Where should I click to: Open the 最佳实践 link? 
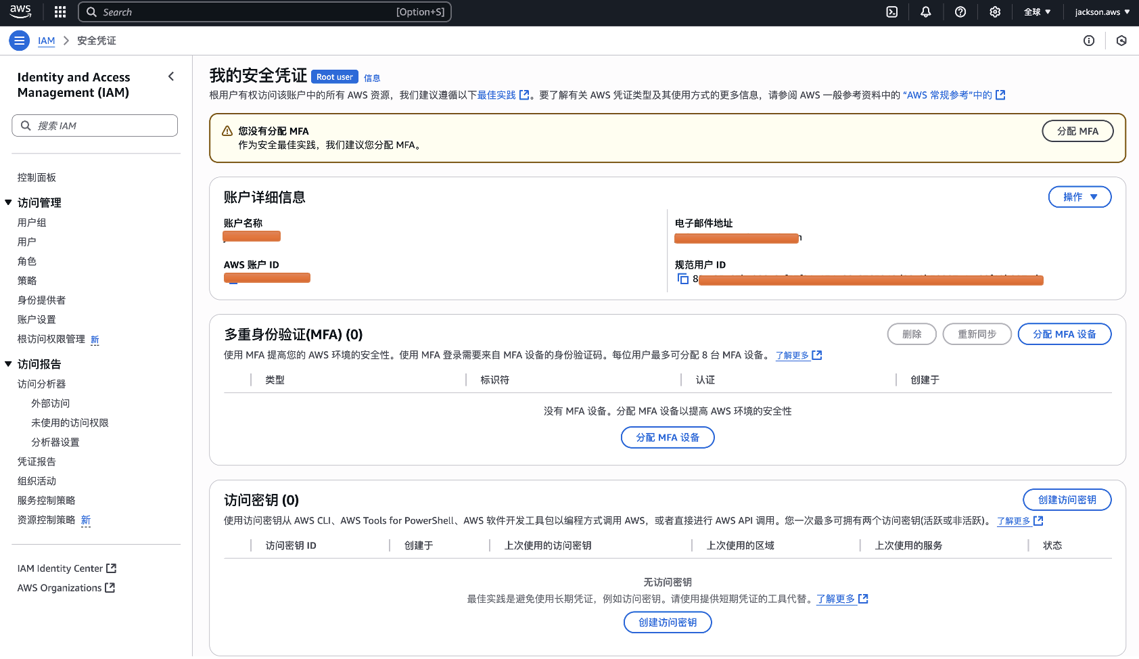[x=496, y=95]
